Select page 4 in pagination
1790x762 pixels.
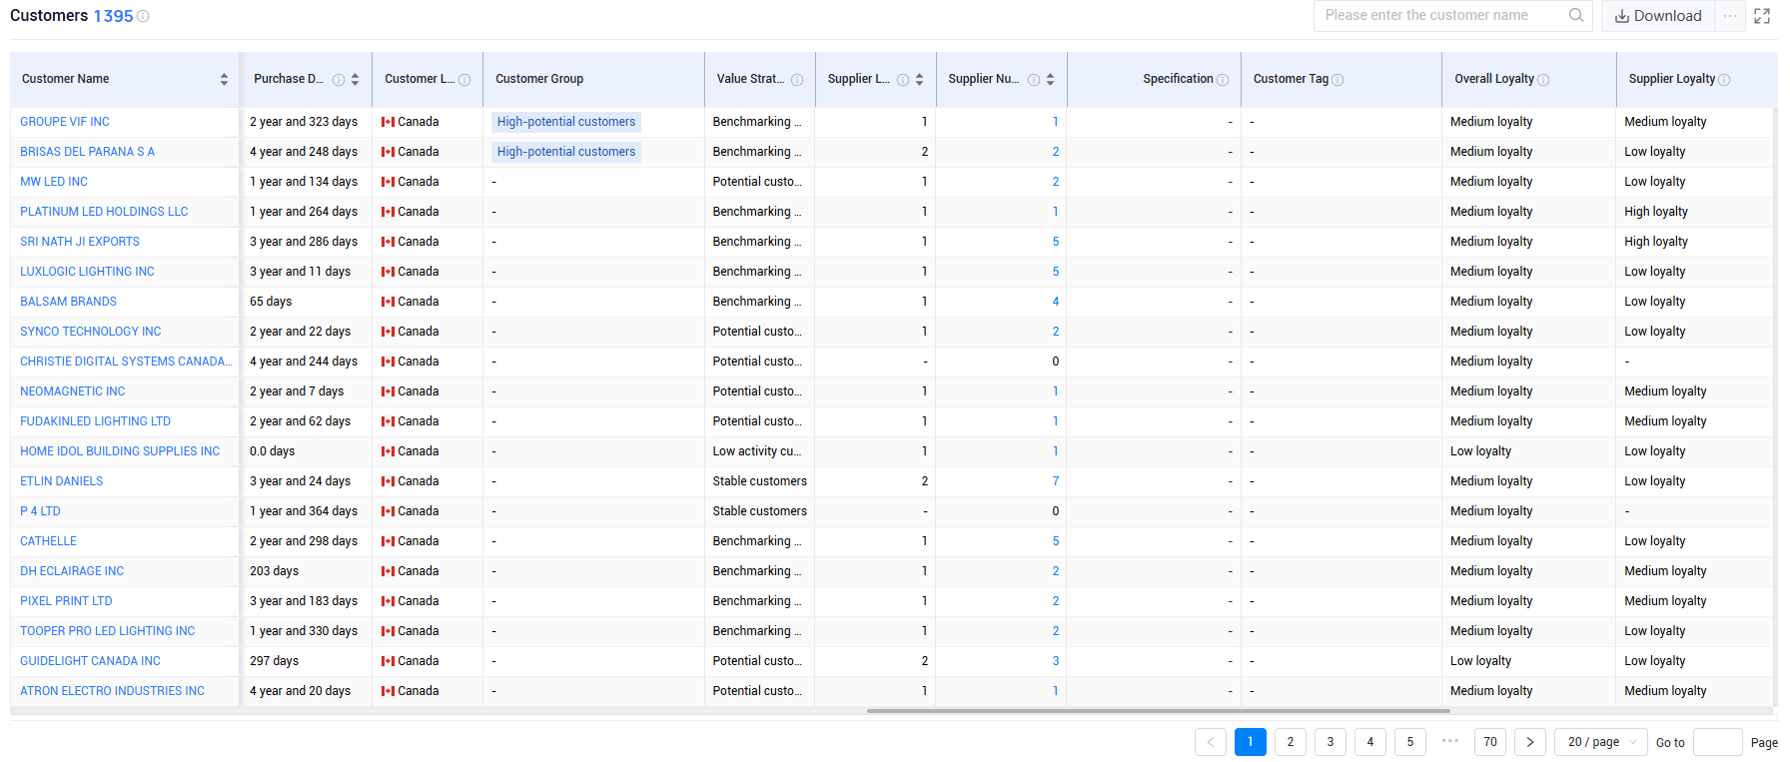point(1370,742)
